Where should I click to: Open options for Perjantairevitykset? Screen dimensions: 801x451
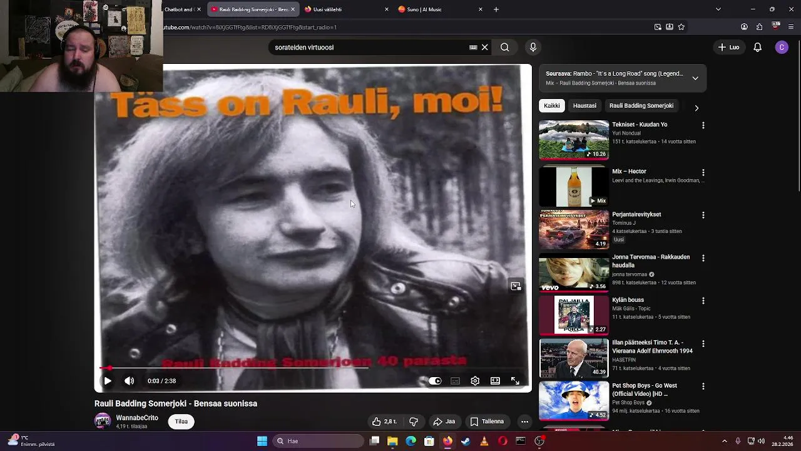(x=703, y=215)
